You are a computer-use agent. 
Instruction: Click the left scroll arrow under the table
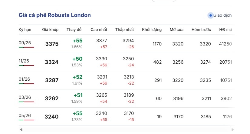pos(21,129)
